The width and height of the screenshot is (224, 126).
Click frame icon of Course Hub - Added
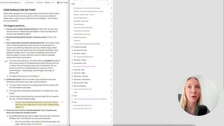pos(72,73)
